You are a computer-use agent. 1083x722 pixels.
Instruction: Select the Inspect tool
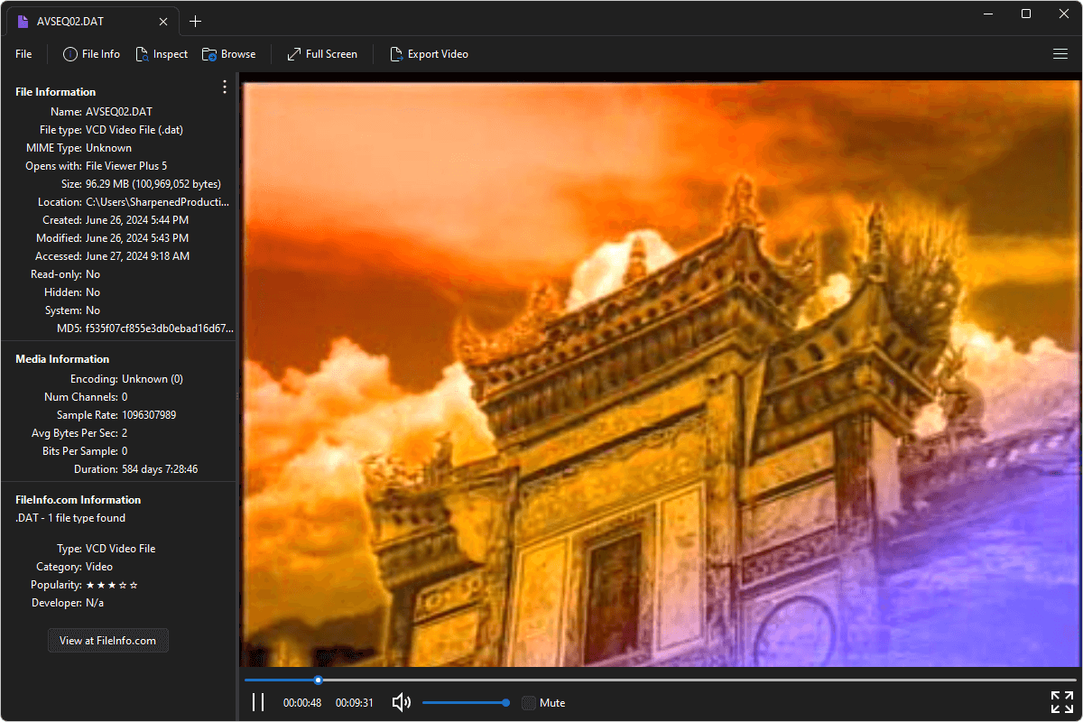[161, 54]
